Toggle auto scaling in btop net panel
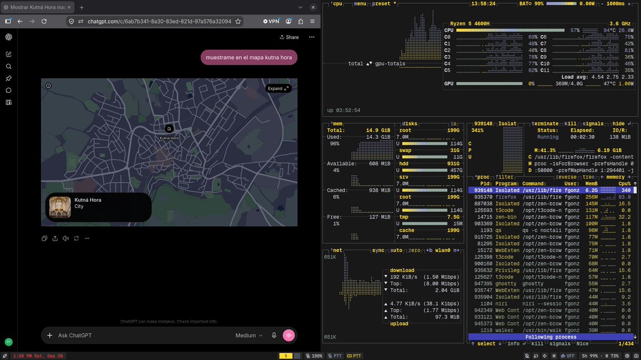641x360 pixels. click(397, 250)
